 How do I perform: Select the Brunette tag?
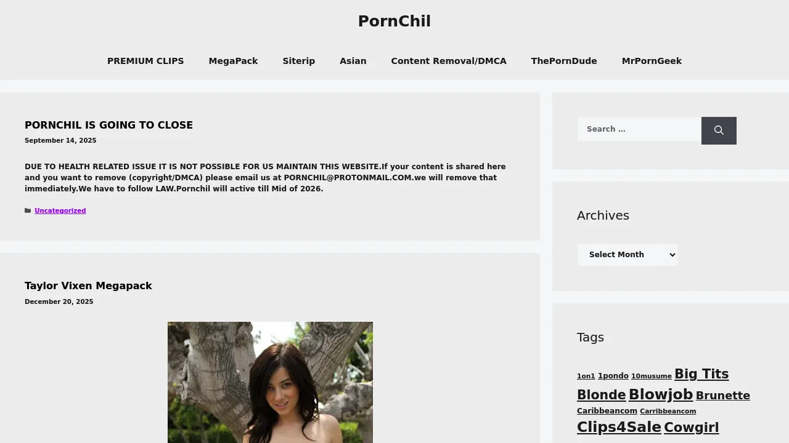(x=723, y=396)
